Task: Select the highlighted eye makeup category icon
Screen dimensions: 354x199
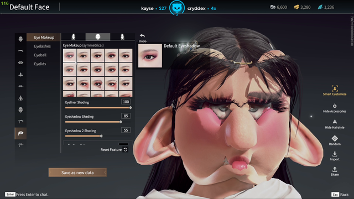Action: [x=20, y=133]
